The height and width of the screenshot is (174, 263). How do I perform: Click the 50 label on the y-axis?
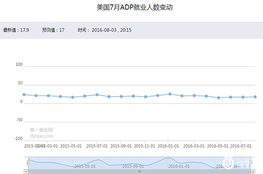20,83
